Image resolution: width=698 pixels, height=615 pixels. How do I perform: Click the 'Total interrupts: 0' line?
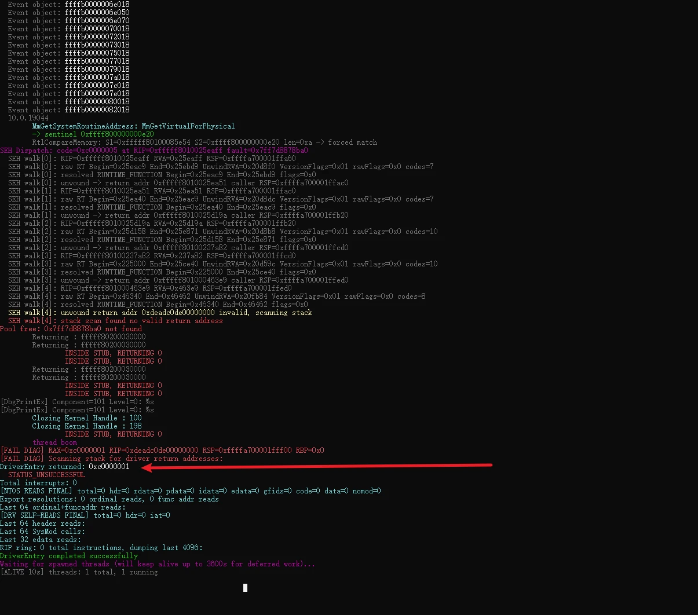[38, 482]
